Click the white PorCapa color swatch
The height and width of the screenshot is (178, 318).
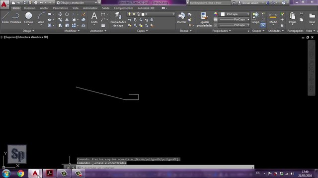223,14
